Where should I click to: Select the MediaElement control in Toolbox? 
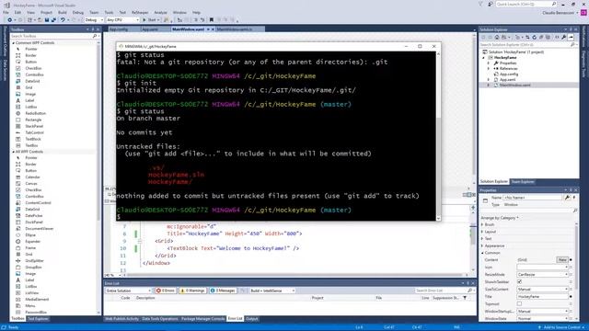click(x=37, y=300)
